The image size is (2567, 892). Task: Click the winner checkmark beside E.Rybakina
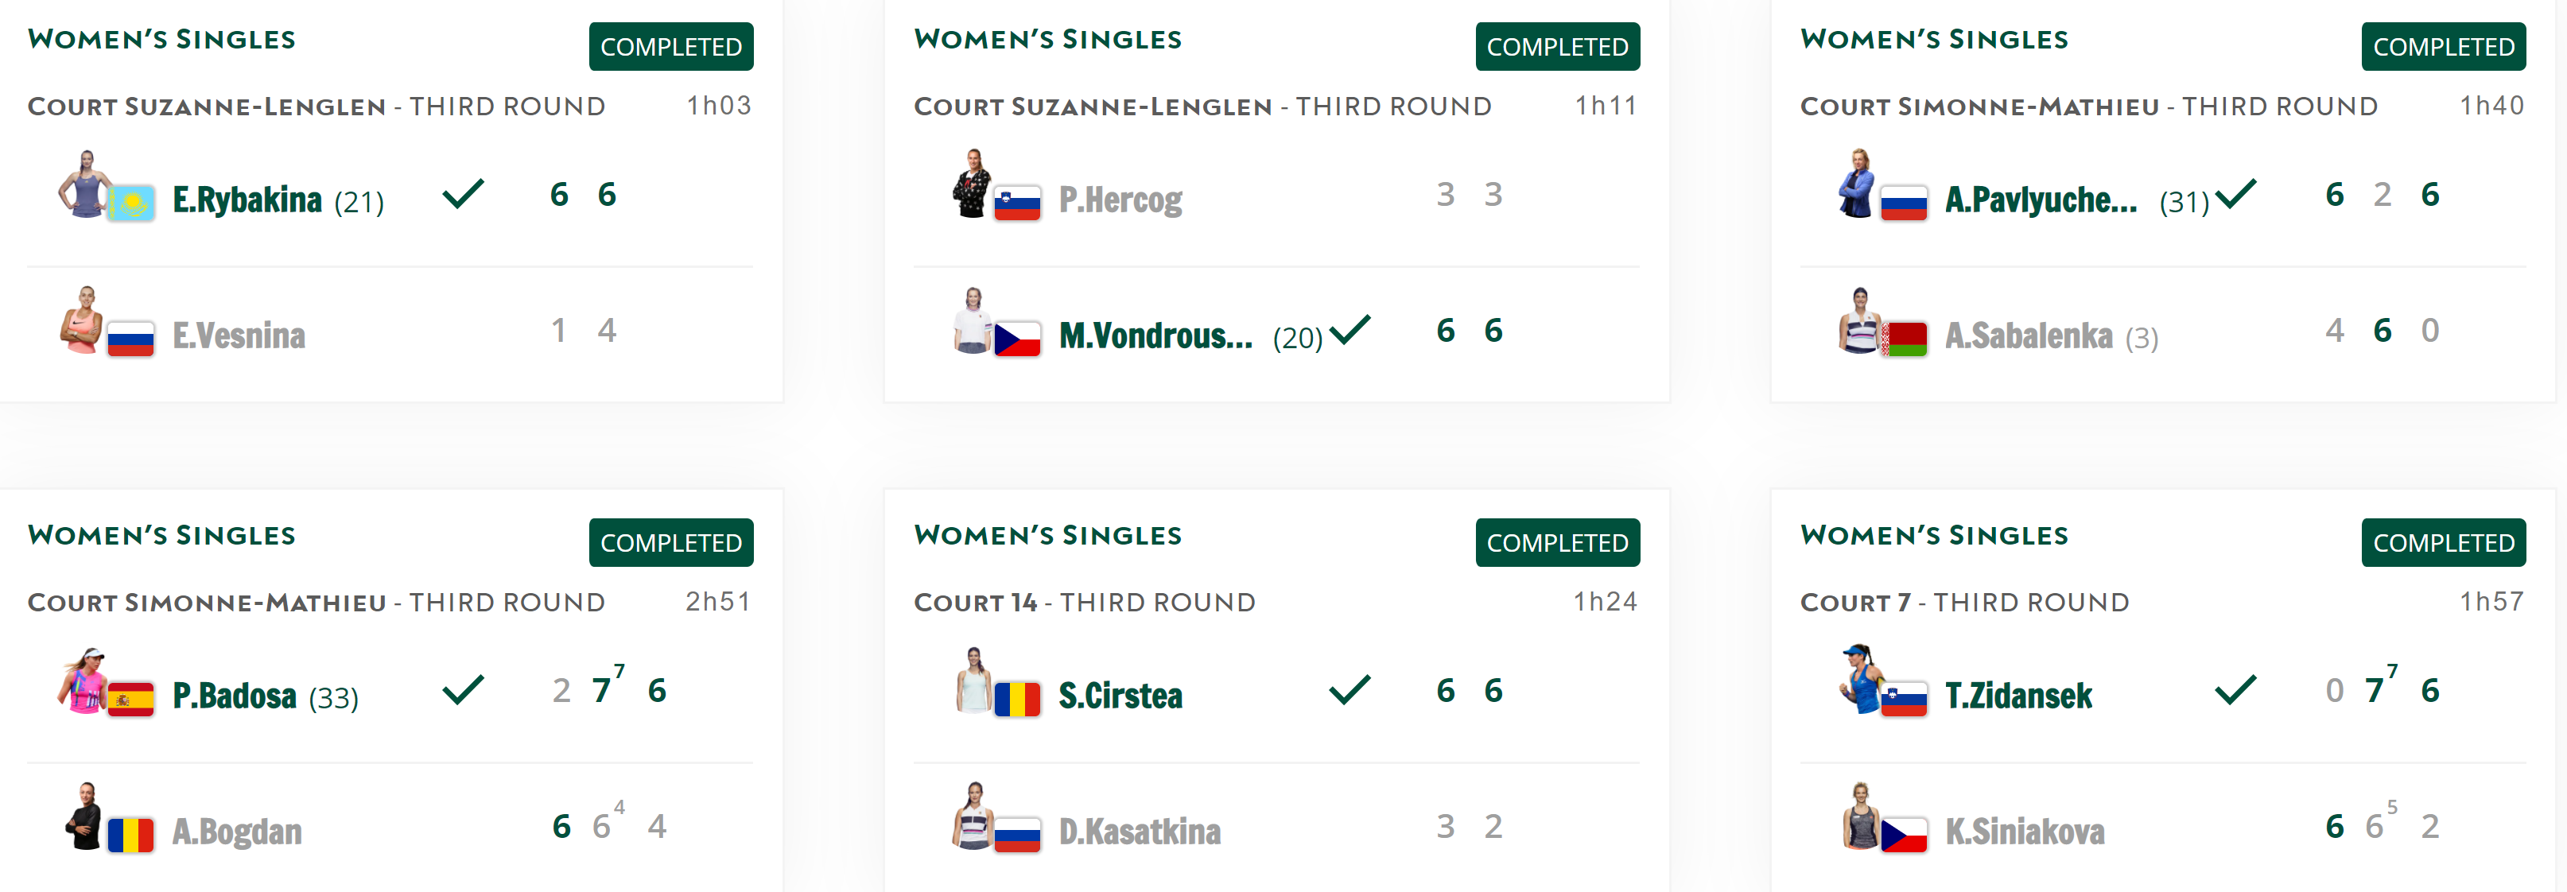pyautogui.click(x=464, y=193)
